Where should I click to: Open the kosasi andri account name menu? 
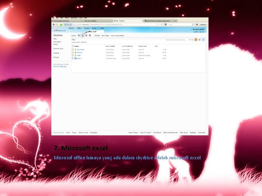click(x=199, y=29)
